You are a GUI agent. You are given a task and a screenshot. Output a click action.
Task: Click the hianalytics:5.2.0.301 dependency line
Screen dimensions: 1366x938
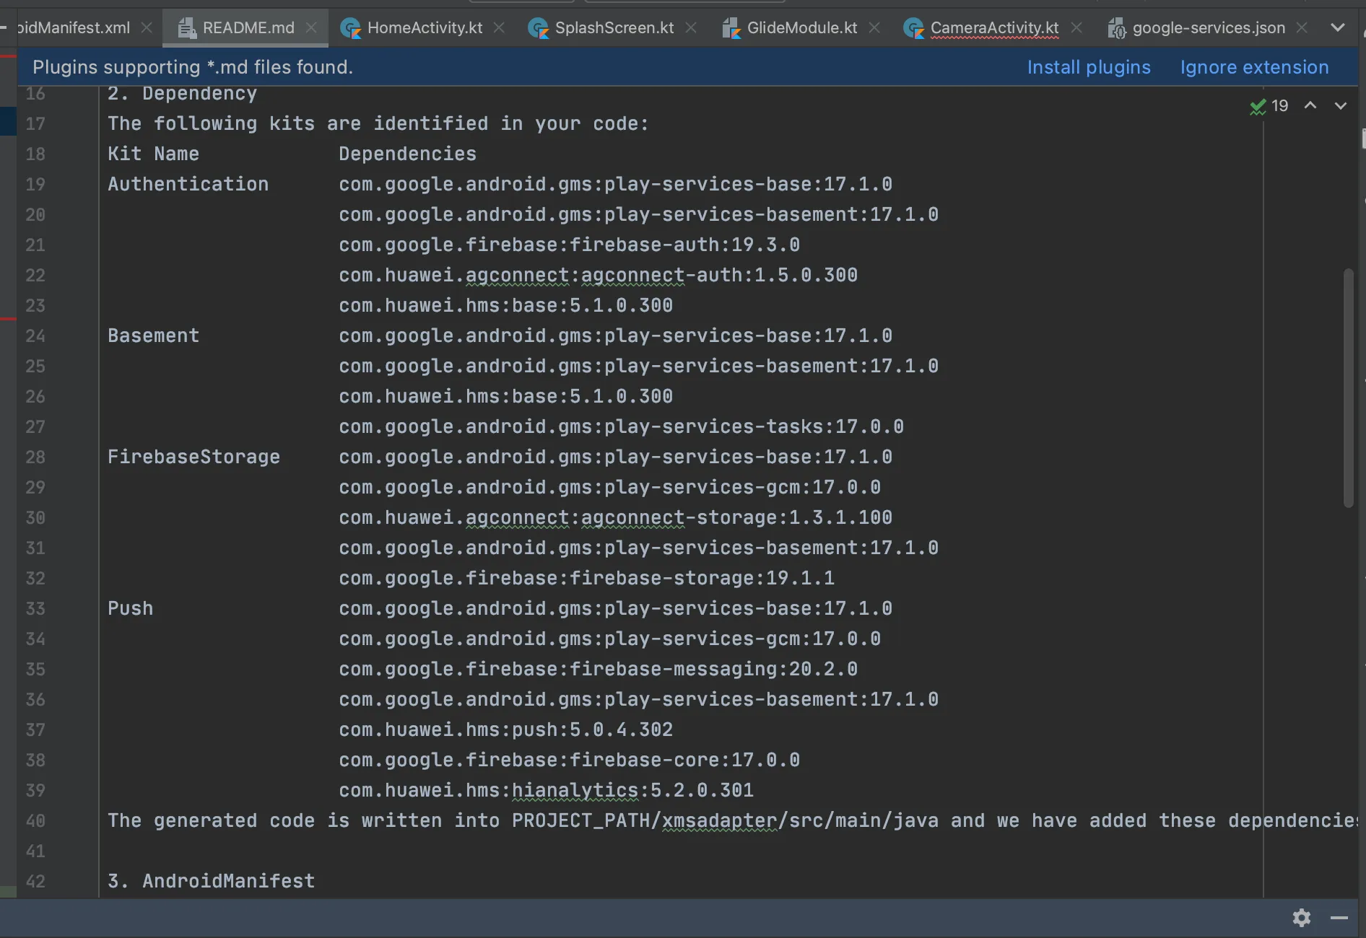pos(546,790)
